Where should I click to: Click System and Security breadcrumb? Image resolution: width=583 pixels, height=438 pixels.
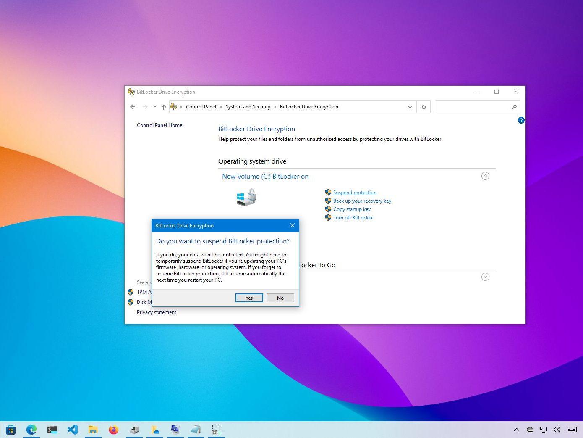coord(248,107)
